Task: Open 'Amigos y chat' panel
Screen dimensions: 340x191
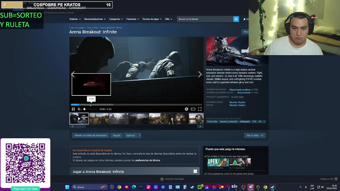Action: (x=329, y=179)
